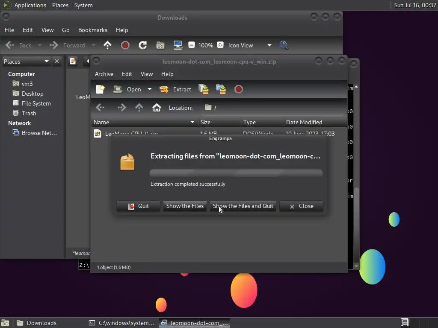Reload the Downloads folder
This screenshot has width=438, height=328.
point(143,45)
